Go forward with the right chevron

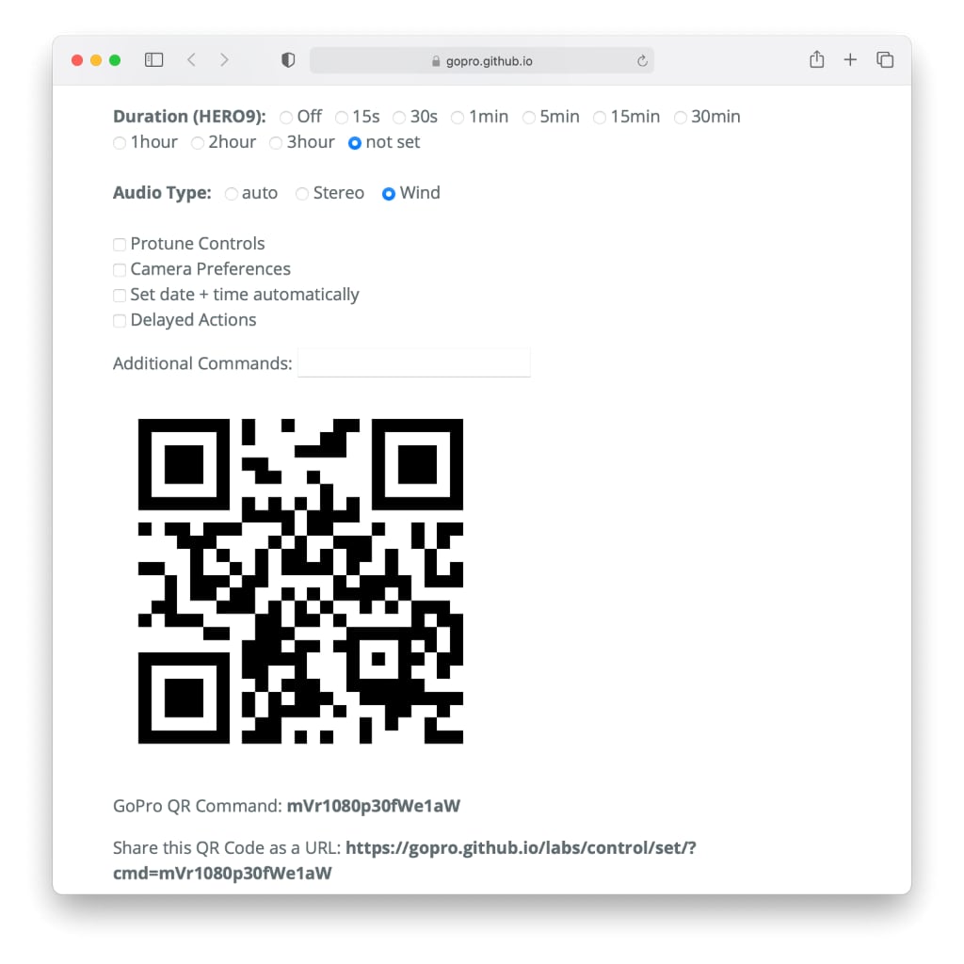[x=224, y=59]
